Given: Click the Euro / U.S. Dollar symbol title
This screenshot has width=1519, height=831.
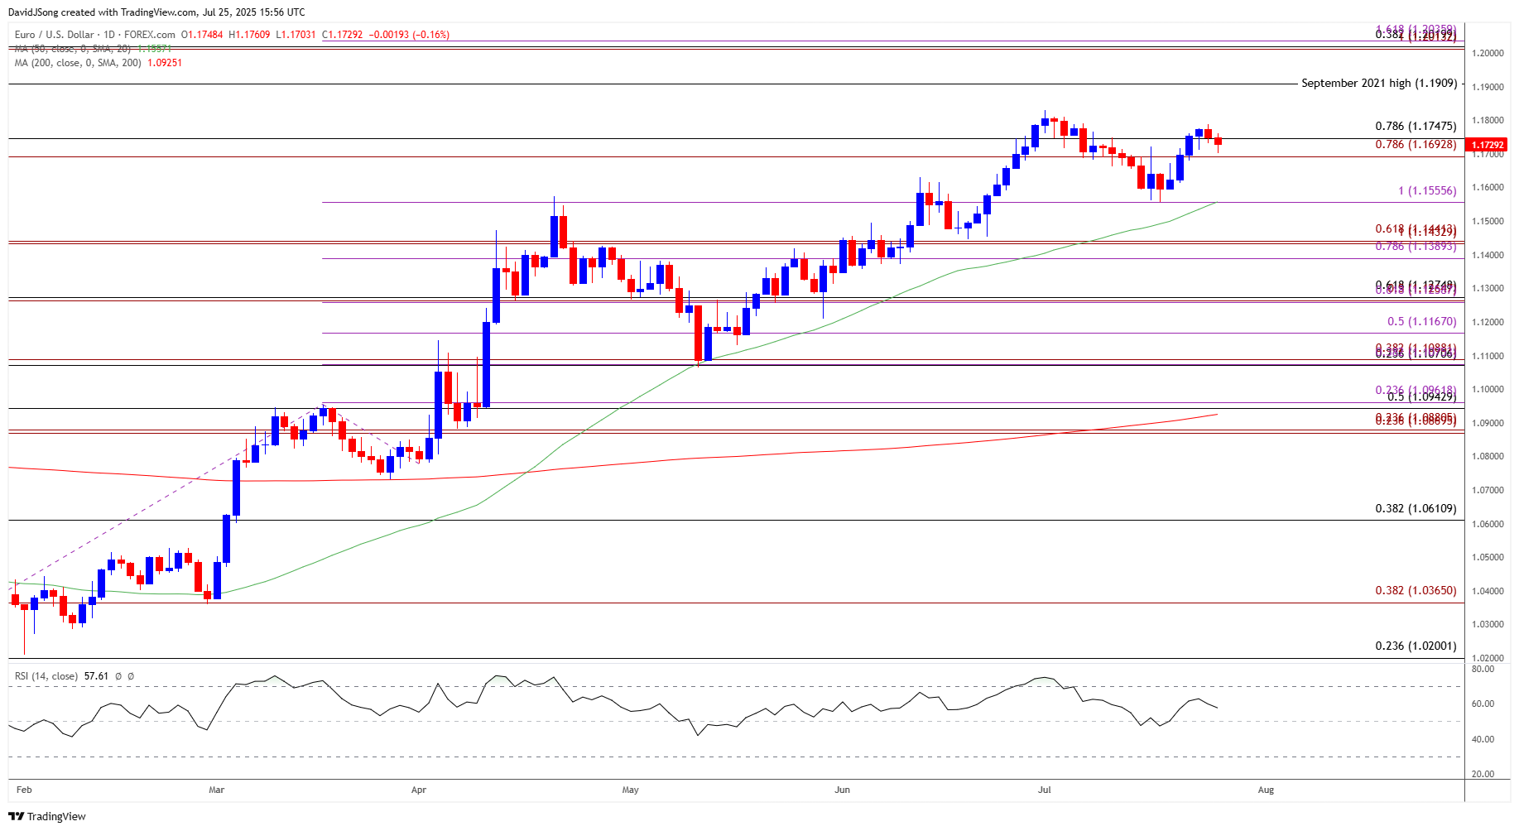Looking at the screenshot, I should tap(55, 35).
